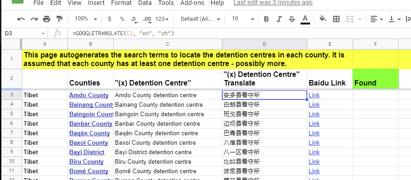Click the Print icon
Screen dimensions: 411x180
46,19
